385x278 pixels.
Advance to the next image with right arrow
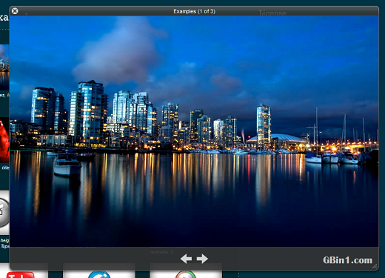[x=202, y=259]
